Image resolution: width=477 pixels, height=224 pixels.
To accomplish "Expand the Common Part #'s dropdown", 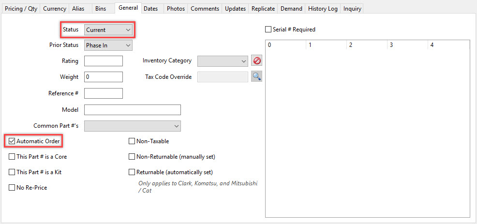I will (x=133, y=126).
